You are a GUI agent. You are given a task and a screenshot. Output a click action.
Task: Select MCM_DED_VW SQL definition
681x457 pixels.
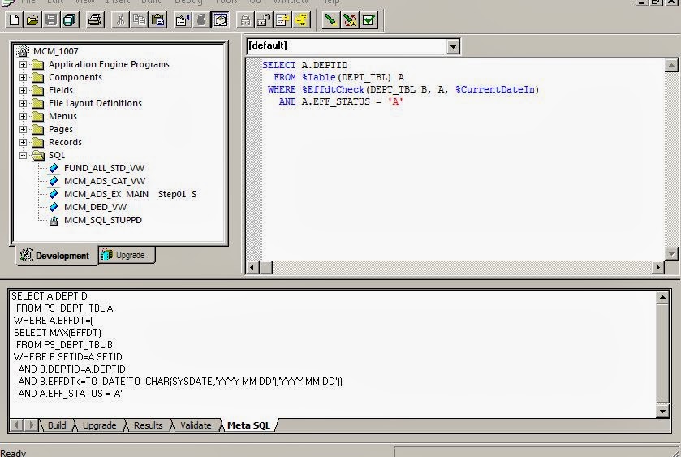96,207
